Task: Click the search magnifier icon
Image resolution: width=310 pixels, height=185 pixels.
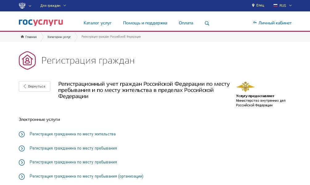Action: click(207, 23)
